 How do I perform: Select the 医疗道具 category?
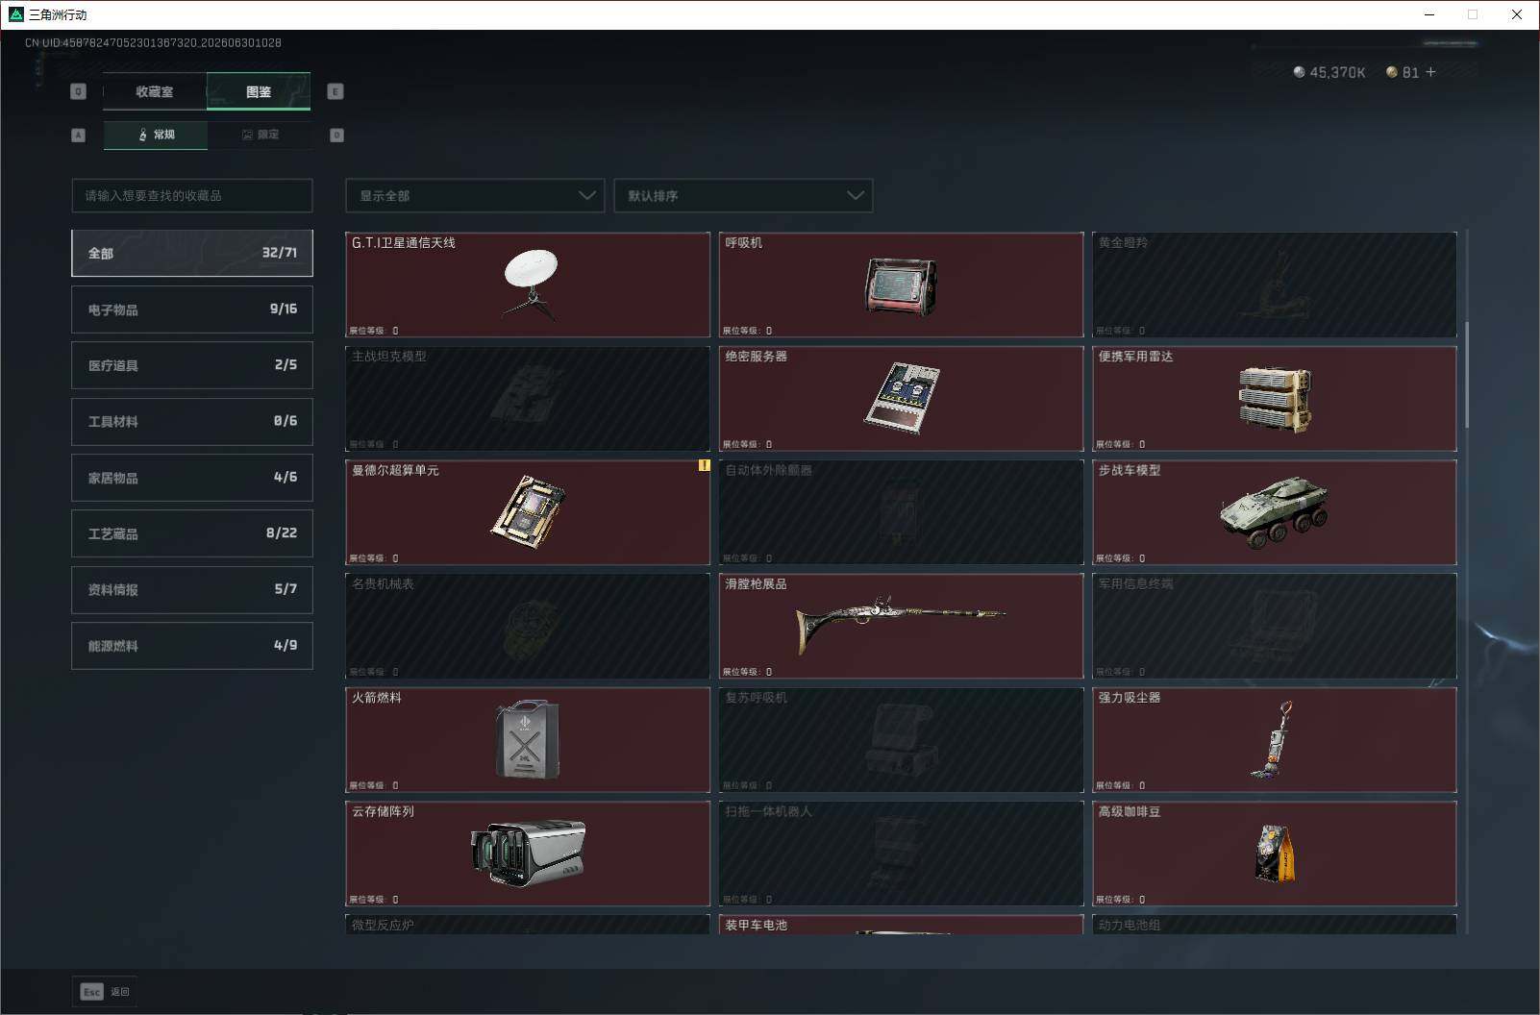point(192,365)
